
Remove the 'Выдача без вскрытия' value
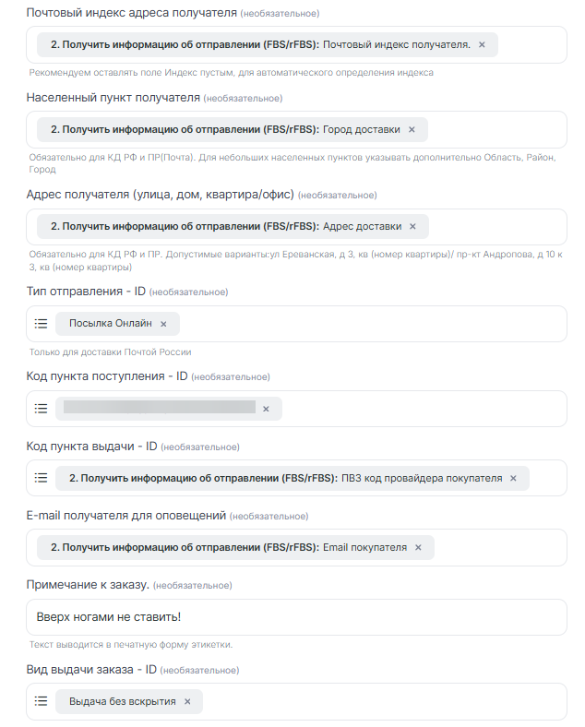[187, 701]
